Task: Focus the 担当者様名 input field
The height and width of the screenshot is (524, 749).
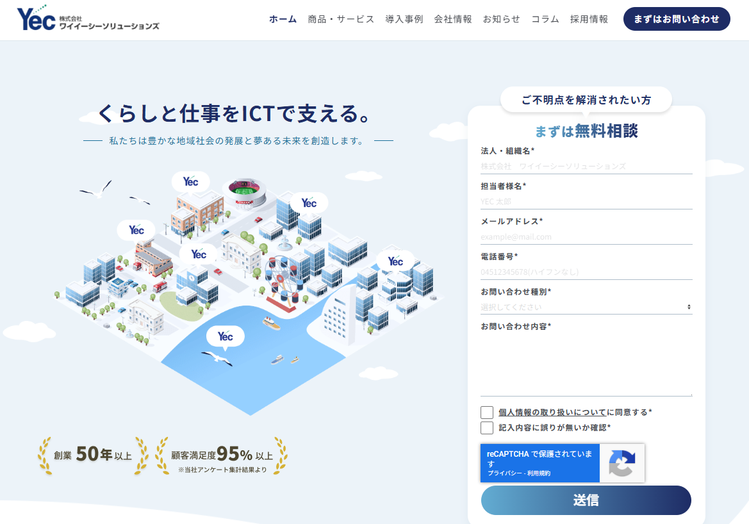Action: click(586, 202)
